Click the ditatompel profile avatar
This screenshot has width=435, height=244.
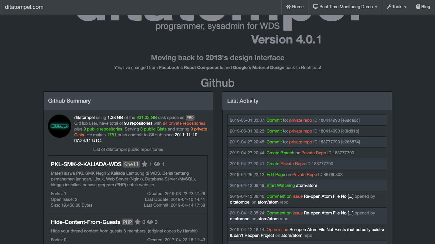click(59, 126)
